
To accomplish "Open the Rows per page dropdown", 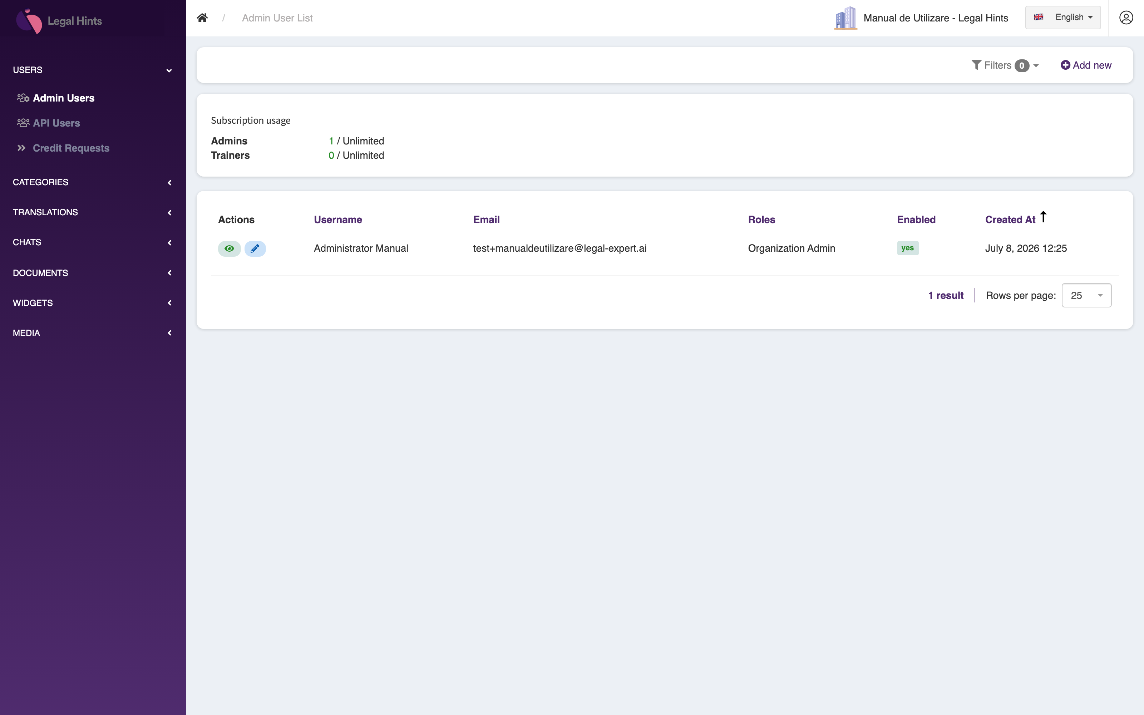I will click(1086, 296).
